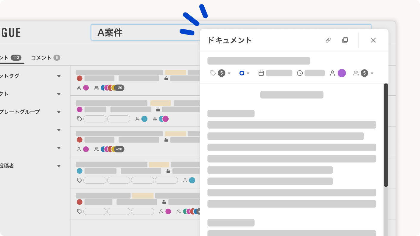
Task: Click the group icon on the third list row
Action: click(96, 149)
